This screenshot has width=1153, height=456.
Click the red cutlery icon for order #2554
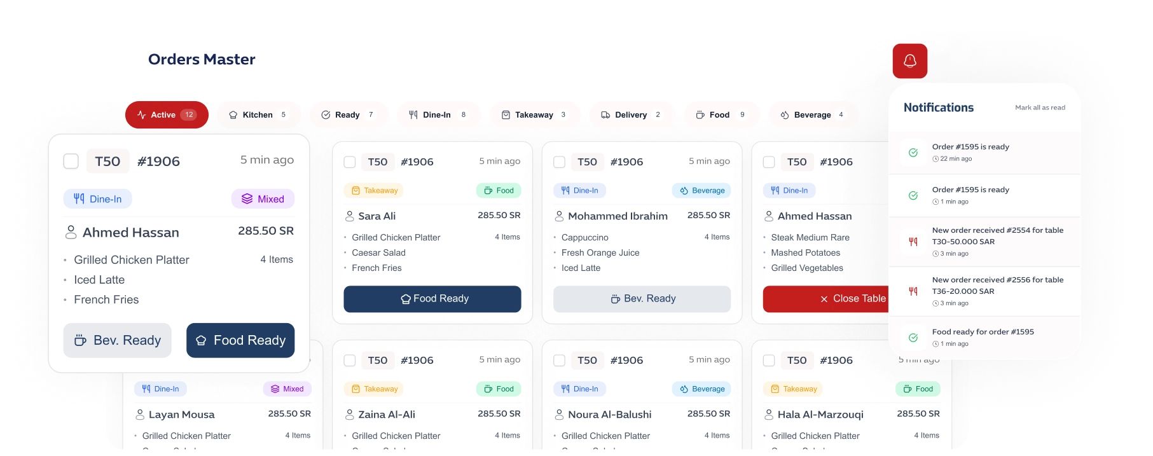[913, 242]
